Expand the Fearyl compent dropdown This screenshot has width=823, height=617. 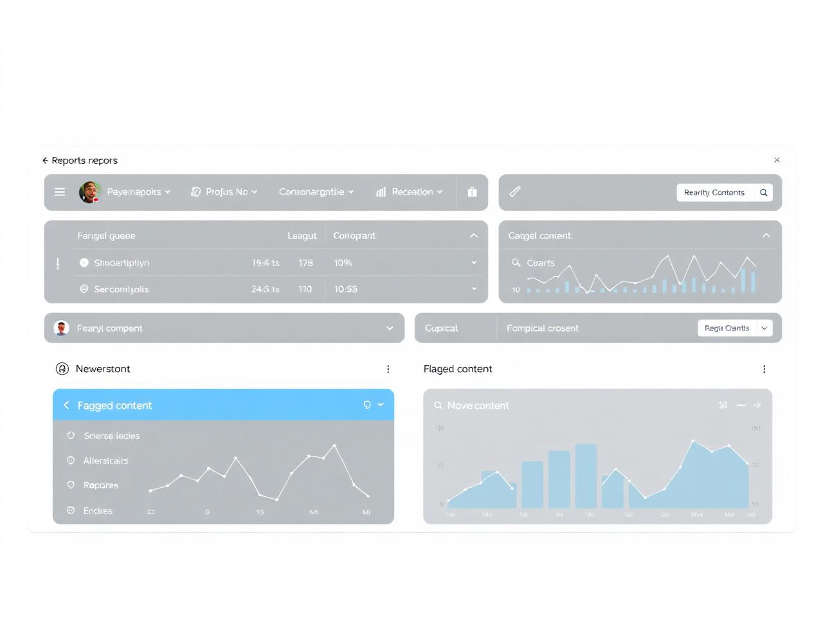tap(390, 328)
